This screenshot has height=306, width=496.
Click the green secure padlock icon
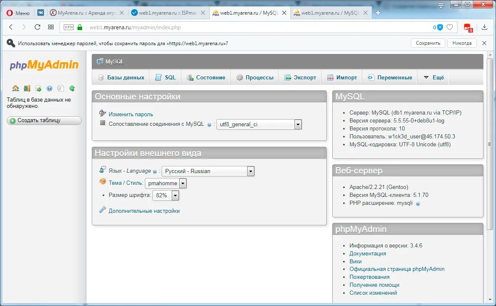point(80,27)
